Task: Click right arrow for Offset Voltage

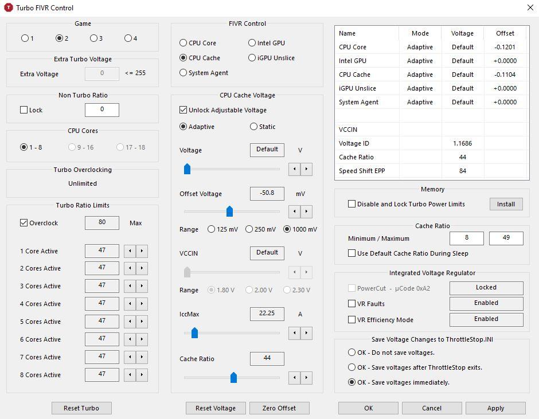Action: coord(306,212)
